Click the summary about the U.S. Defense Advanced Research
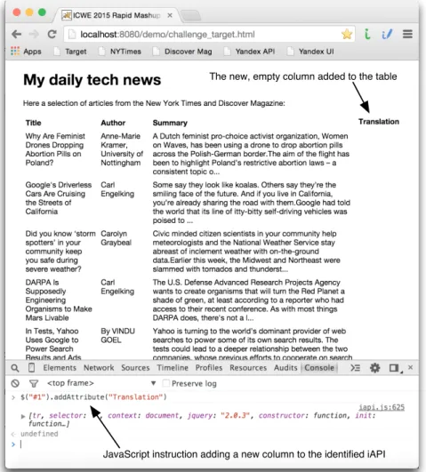This screenshot has width=426, height=472. (x=249, y=300)
